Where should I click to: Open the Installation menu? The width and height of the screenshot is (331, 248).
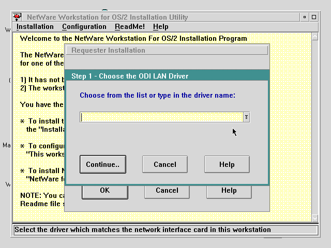(x=35, y=27)
